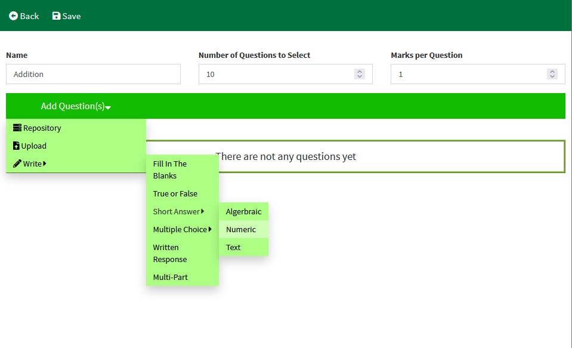Viewport: 572px width, 348px height.
Task: Choose Numeric short answer type
Action: pos(241,229)
